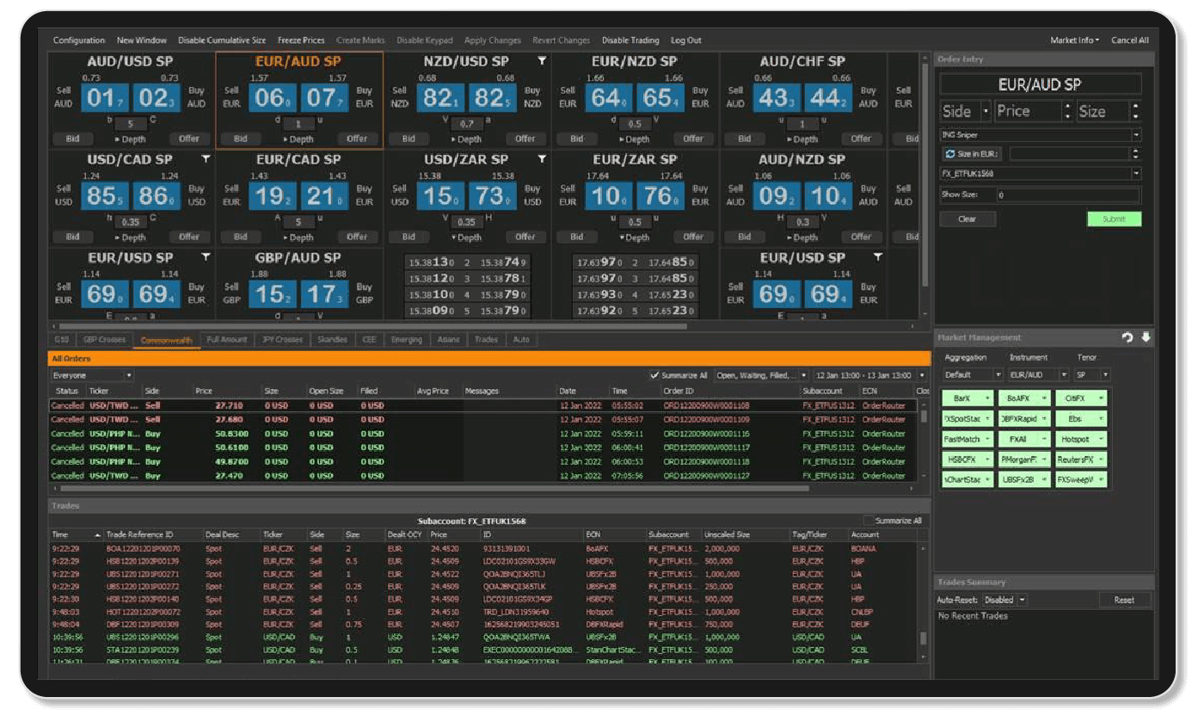Open the date range dropdown in All Orders

click(x=869, y=375)
